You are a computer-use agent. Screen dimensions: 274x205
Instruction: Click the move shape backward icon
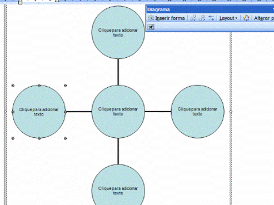(x=193, y=18)
